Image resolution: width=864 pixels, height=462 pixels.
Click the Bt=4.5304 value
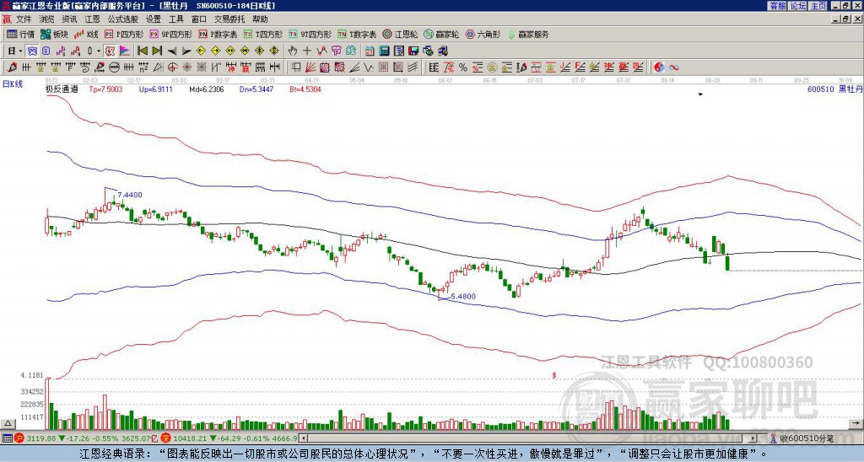click(305, 89)
